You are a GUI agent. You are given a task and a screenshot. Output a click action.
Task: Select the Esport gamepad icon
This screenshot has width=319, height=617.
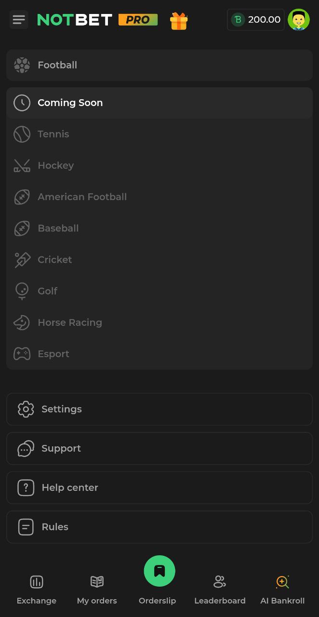point(22,353)
